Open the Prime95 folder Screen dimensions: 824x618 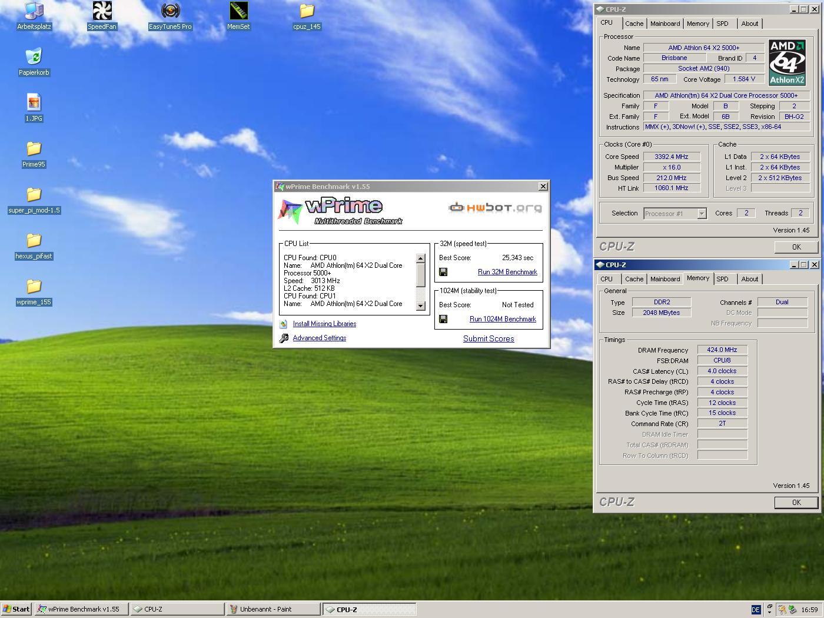pyautogui.click(x=34, y=154)
